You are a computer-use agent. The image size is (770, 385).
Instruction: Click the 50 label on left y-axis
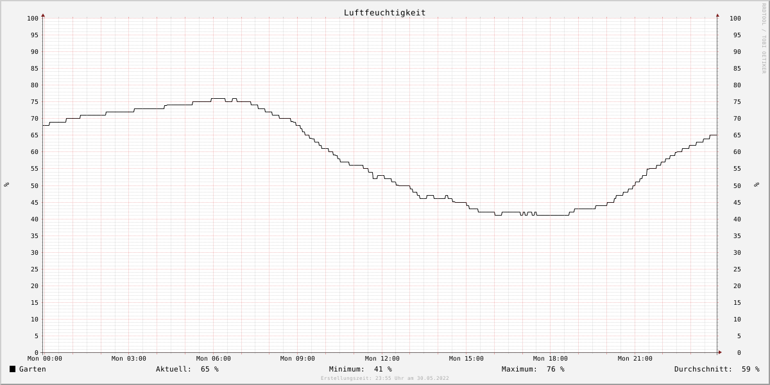35,185
